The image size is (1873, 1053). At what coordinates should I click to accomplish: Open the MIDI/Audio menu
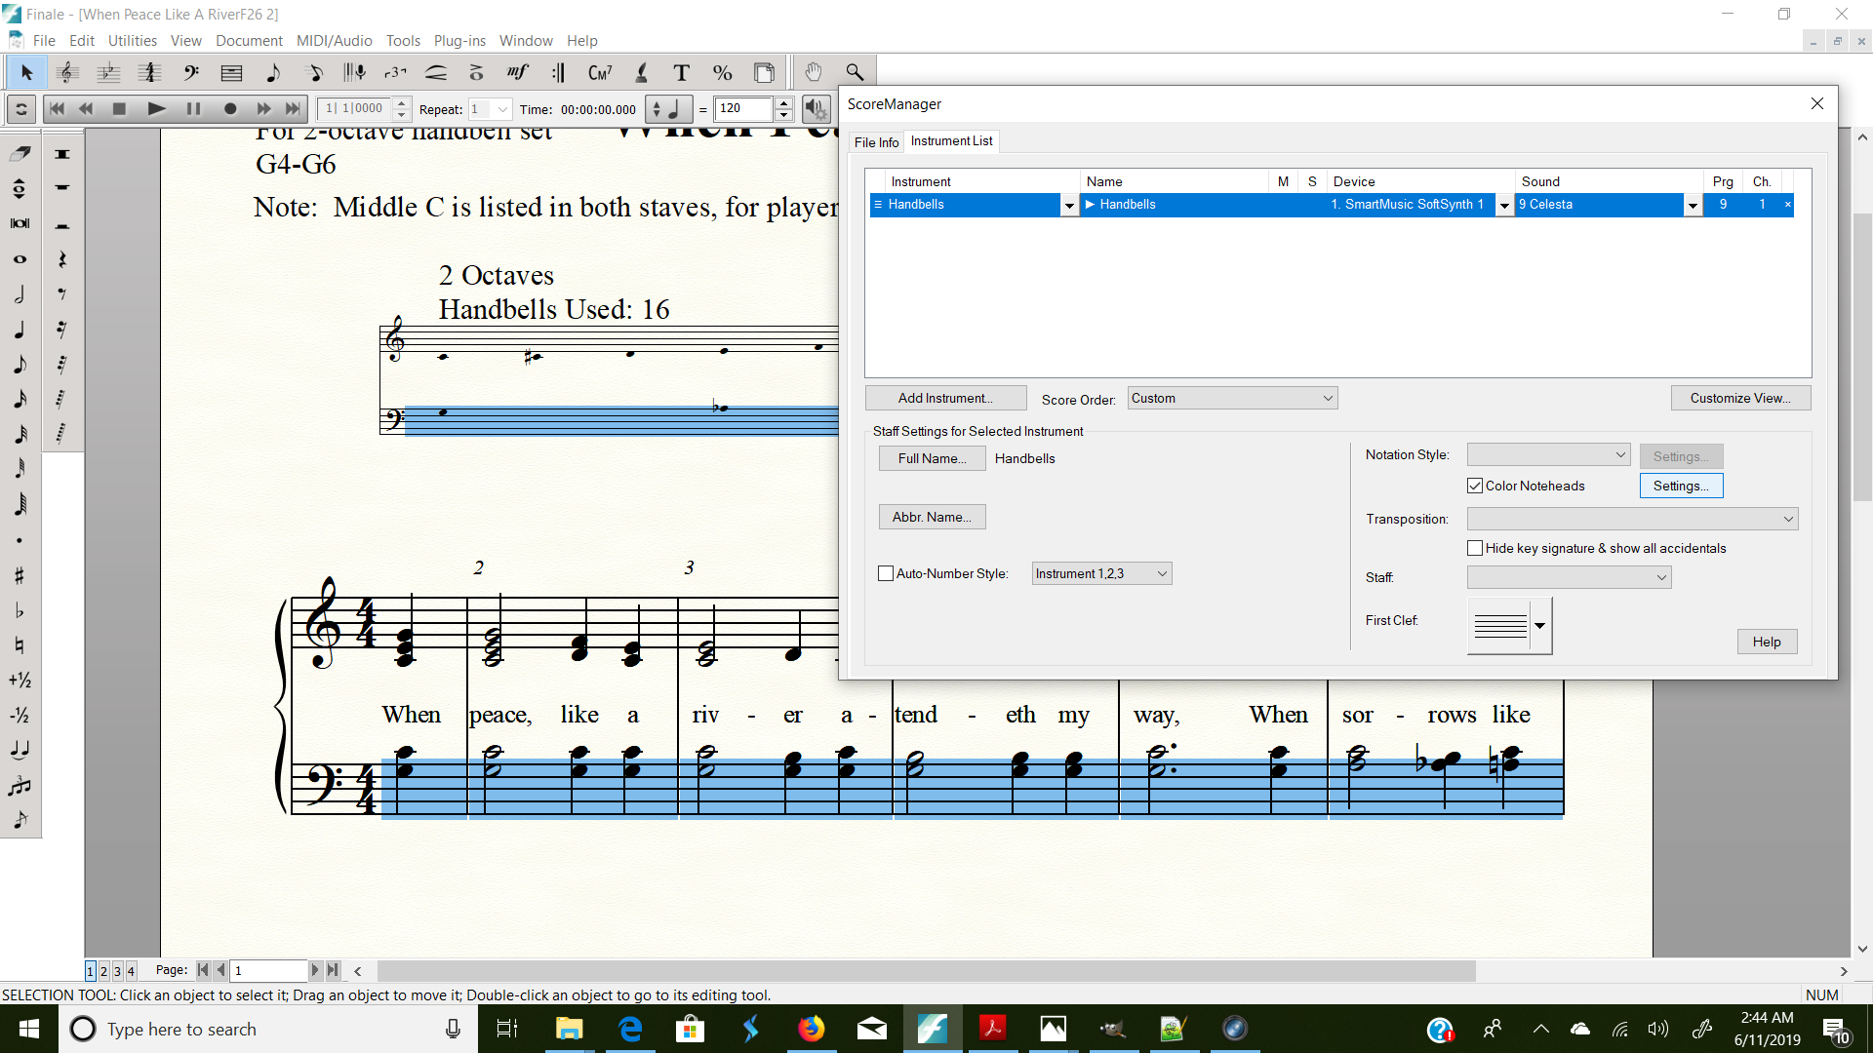click(334, 40)
